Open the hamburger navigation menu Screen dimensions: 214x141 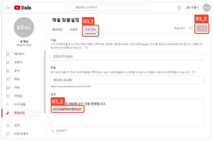pyautogui.click(x=8, y=8)
